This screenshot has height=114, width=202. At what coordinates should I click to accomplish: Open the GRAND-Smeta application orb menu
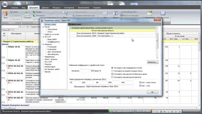[x=5, y=4]
